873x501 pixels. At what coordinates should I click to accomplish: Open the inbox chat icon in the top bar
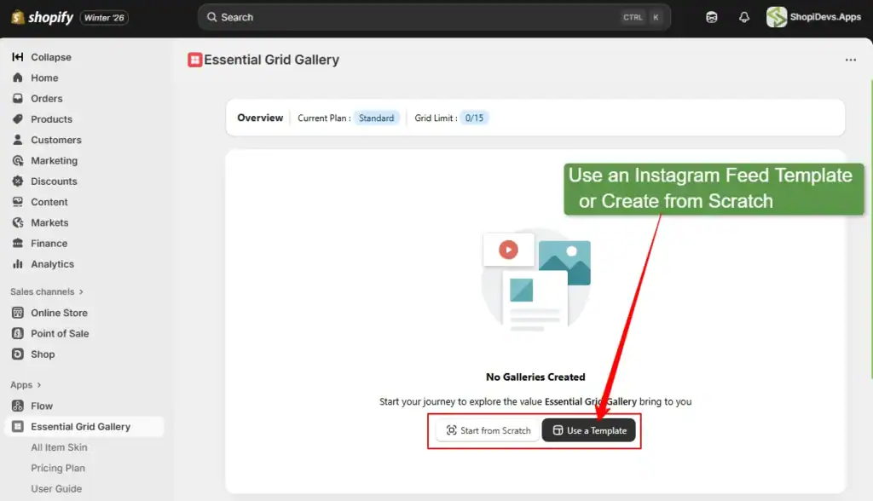(x=711, y=17)
